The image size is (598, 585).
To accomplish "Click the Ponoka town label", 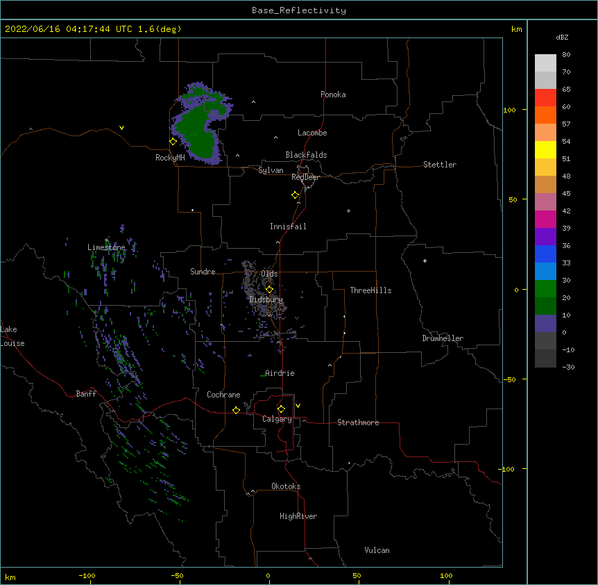I will [333, 94].
